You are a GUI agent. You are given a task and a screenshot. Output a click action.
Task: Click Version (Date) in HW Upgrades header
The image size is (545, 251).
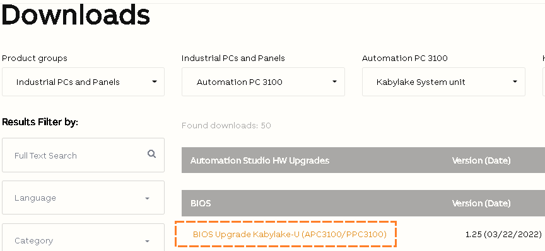tap(481, 160)
